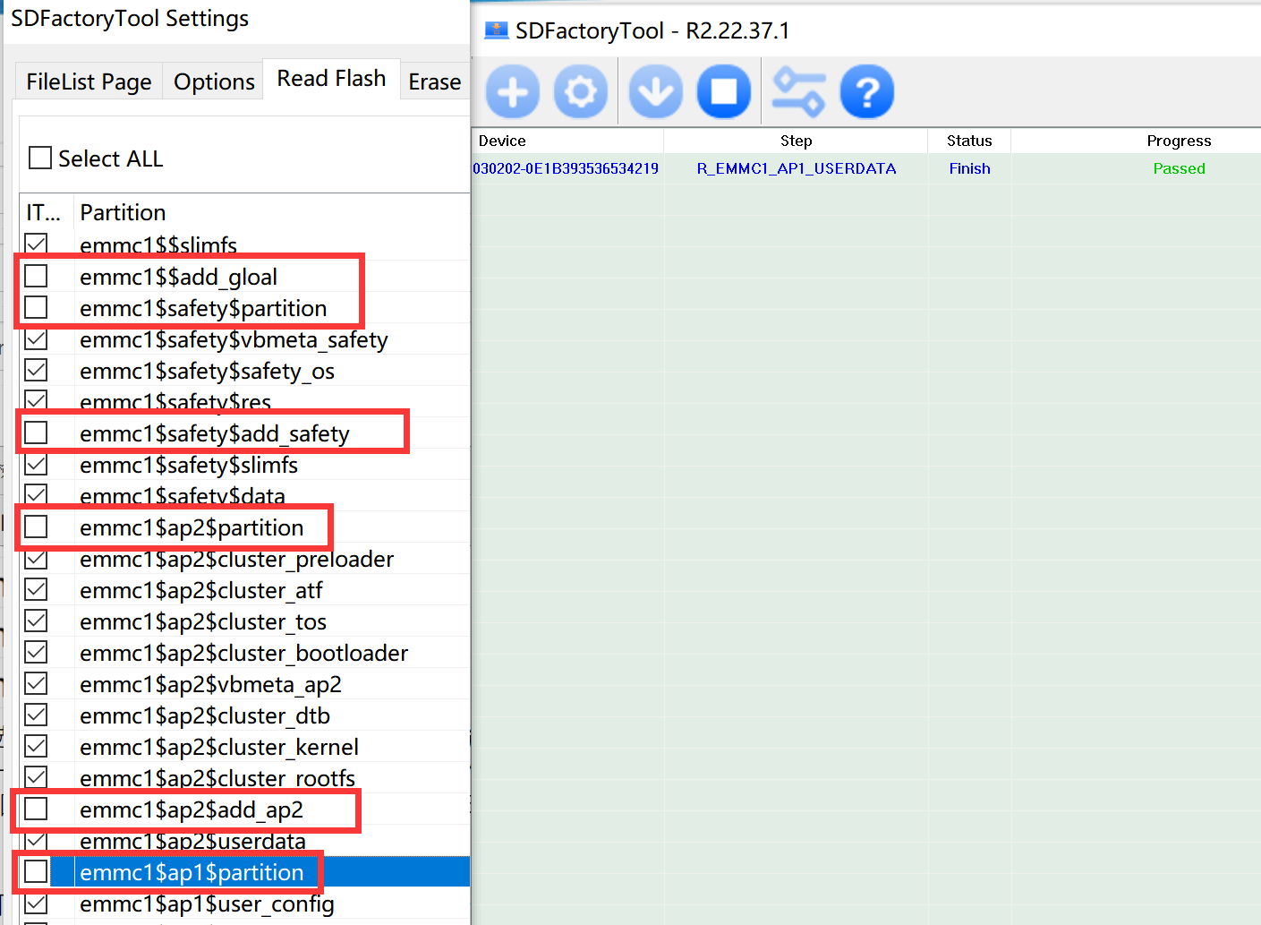1261x925 pixels.
Task: Uncheck emmc1$ap2$cluster_preloader checkbox
Action: (x=36, y=558)
